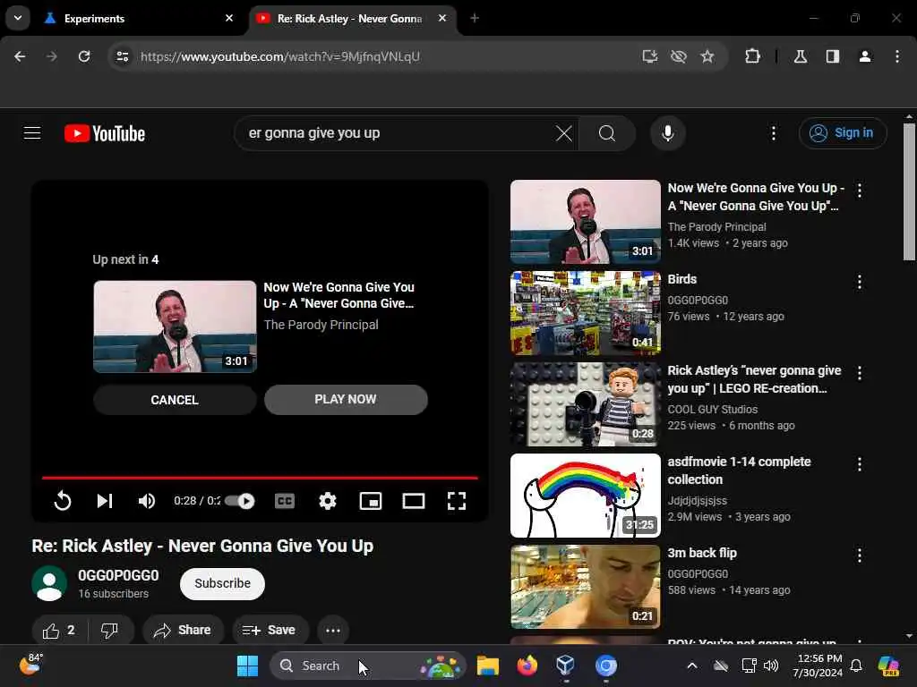Open the player settings gear
This screenshot has width=917, height=687.
[328, 501]
